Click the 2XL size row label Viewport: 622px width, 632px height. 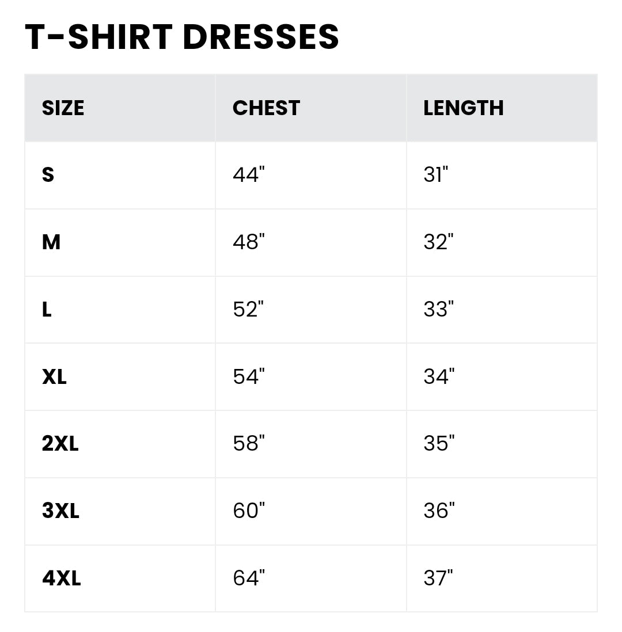[60, 444]
